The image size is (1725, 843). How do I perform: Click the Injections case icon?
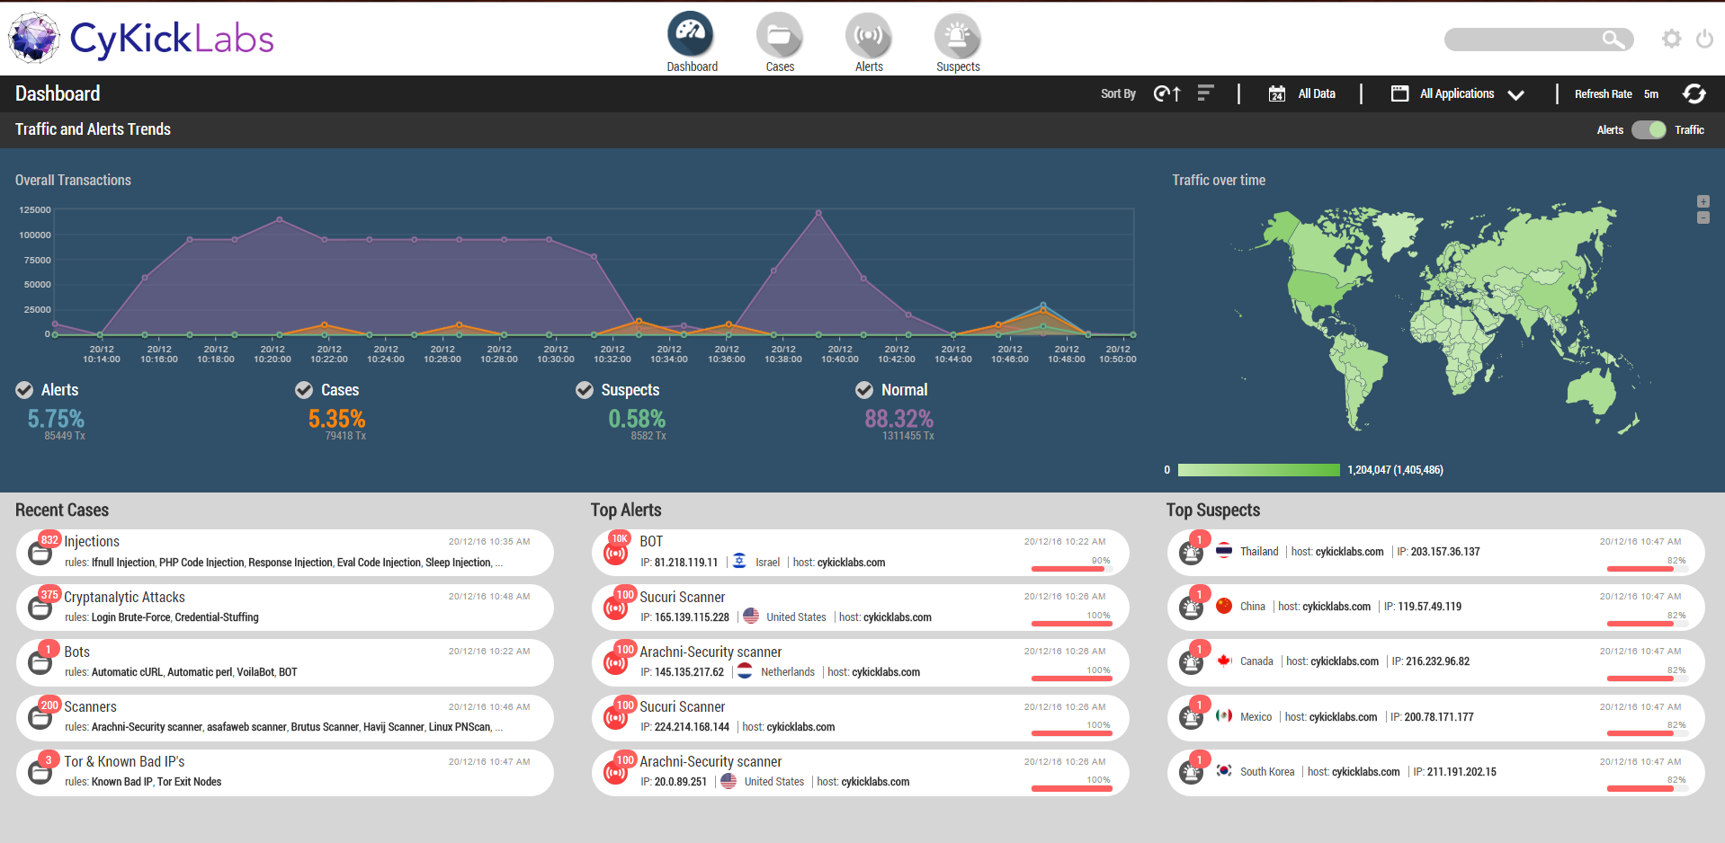pyautogui.click(x=40, y=553)
